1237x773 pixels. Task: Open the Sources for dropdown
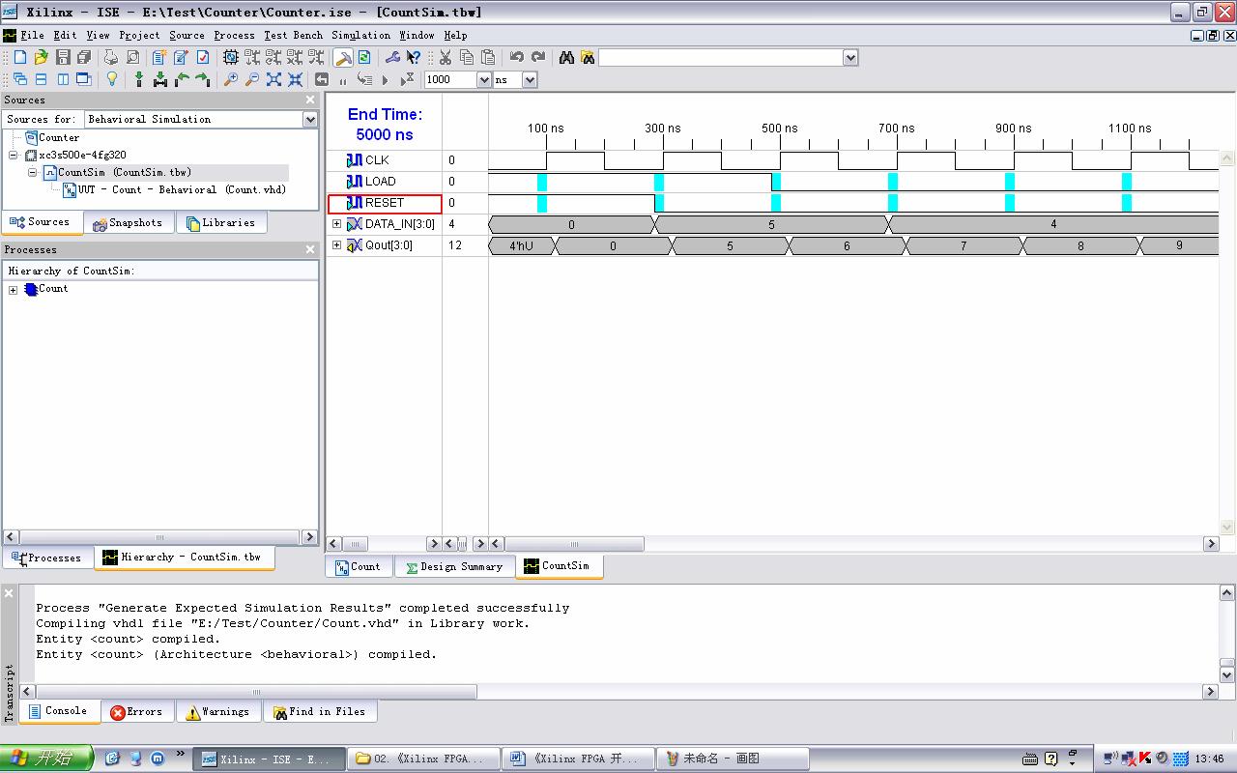point(310,119)
